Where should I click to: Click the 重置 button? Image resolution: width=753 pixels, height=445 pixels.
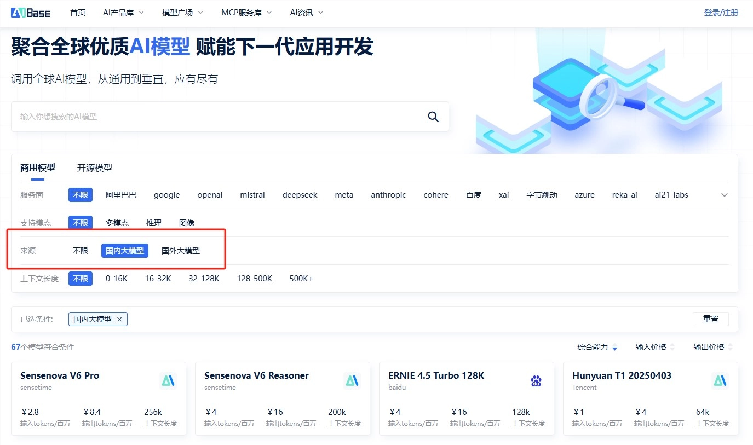coord(711,319)
